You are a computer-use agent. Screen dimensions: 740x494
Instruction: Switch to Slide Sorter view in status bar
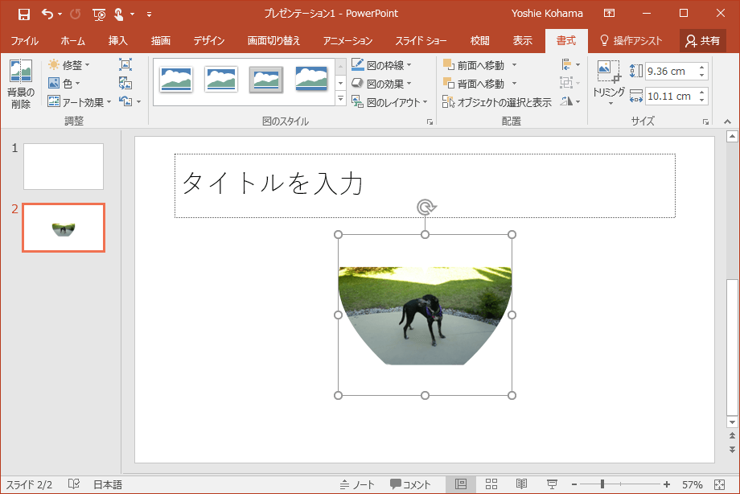pyautogui.click(x=491, y=484)
